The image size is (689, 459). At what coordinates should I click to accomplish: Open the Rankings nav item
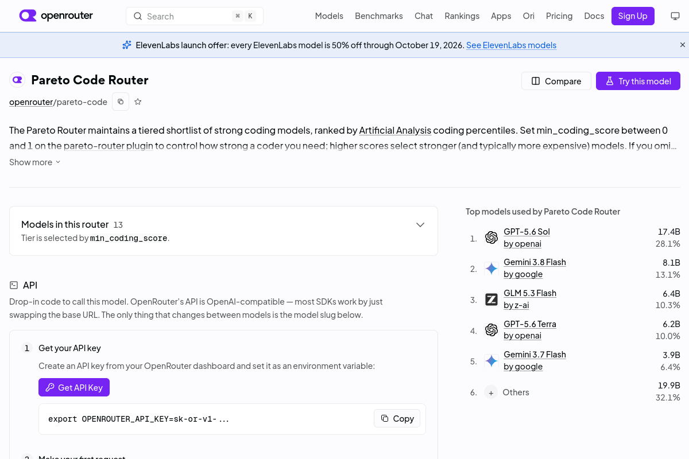point(462,16)
